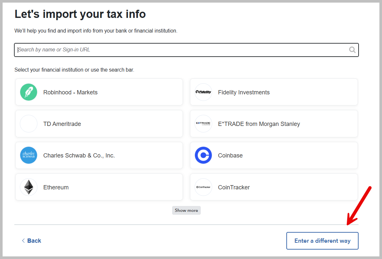Image resolution: width=382 pixels, height=259 pixels.
Task: Click the 'Let's import your tax info' heading
Action: pos(80,14)
